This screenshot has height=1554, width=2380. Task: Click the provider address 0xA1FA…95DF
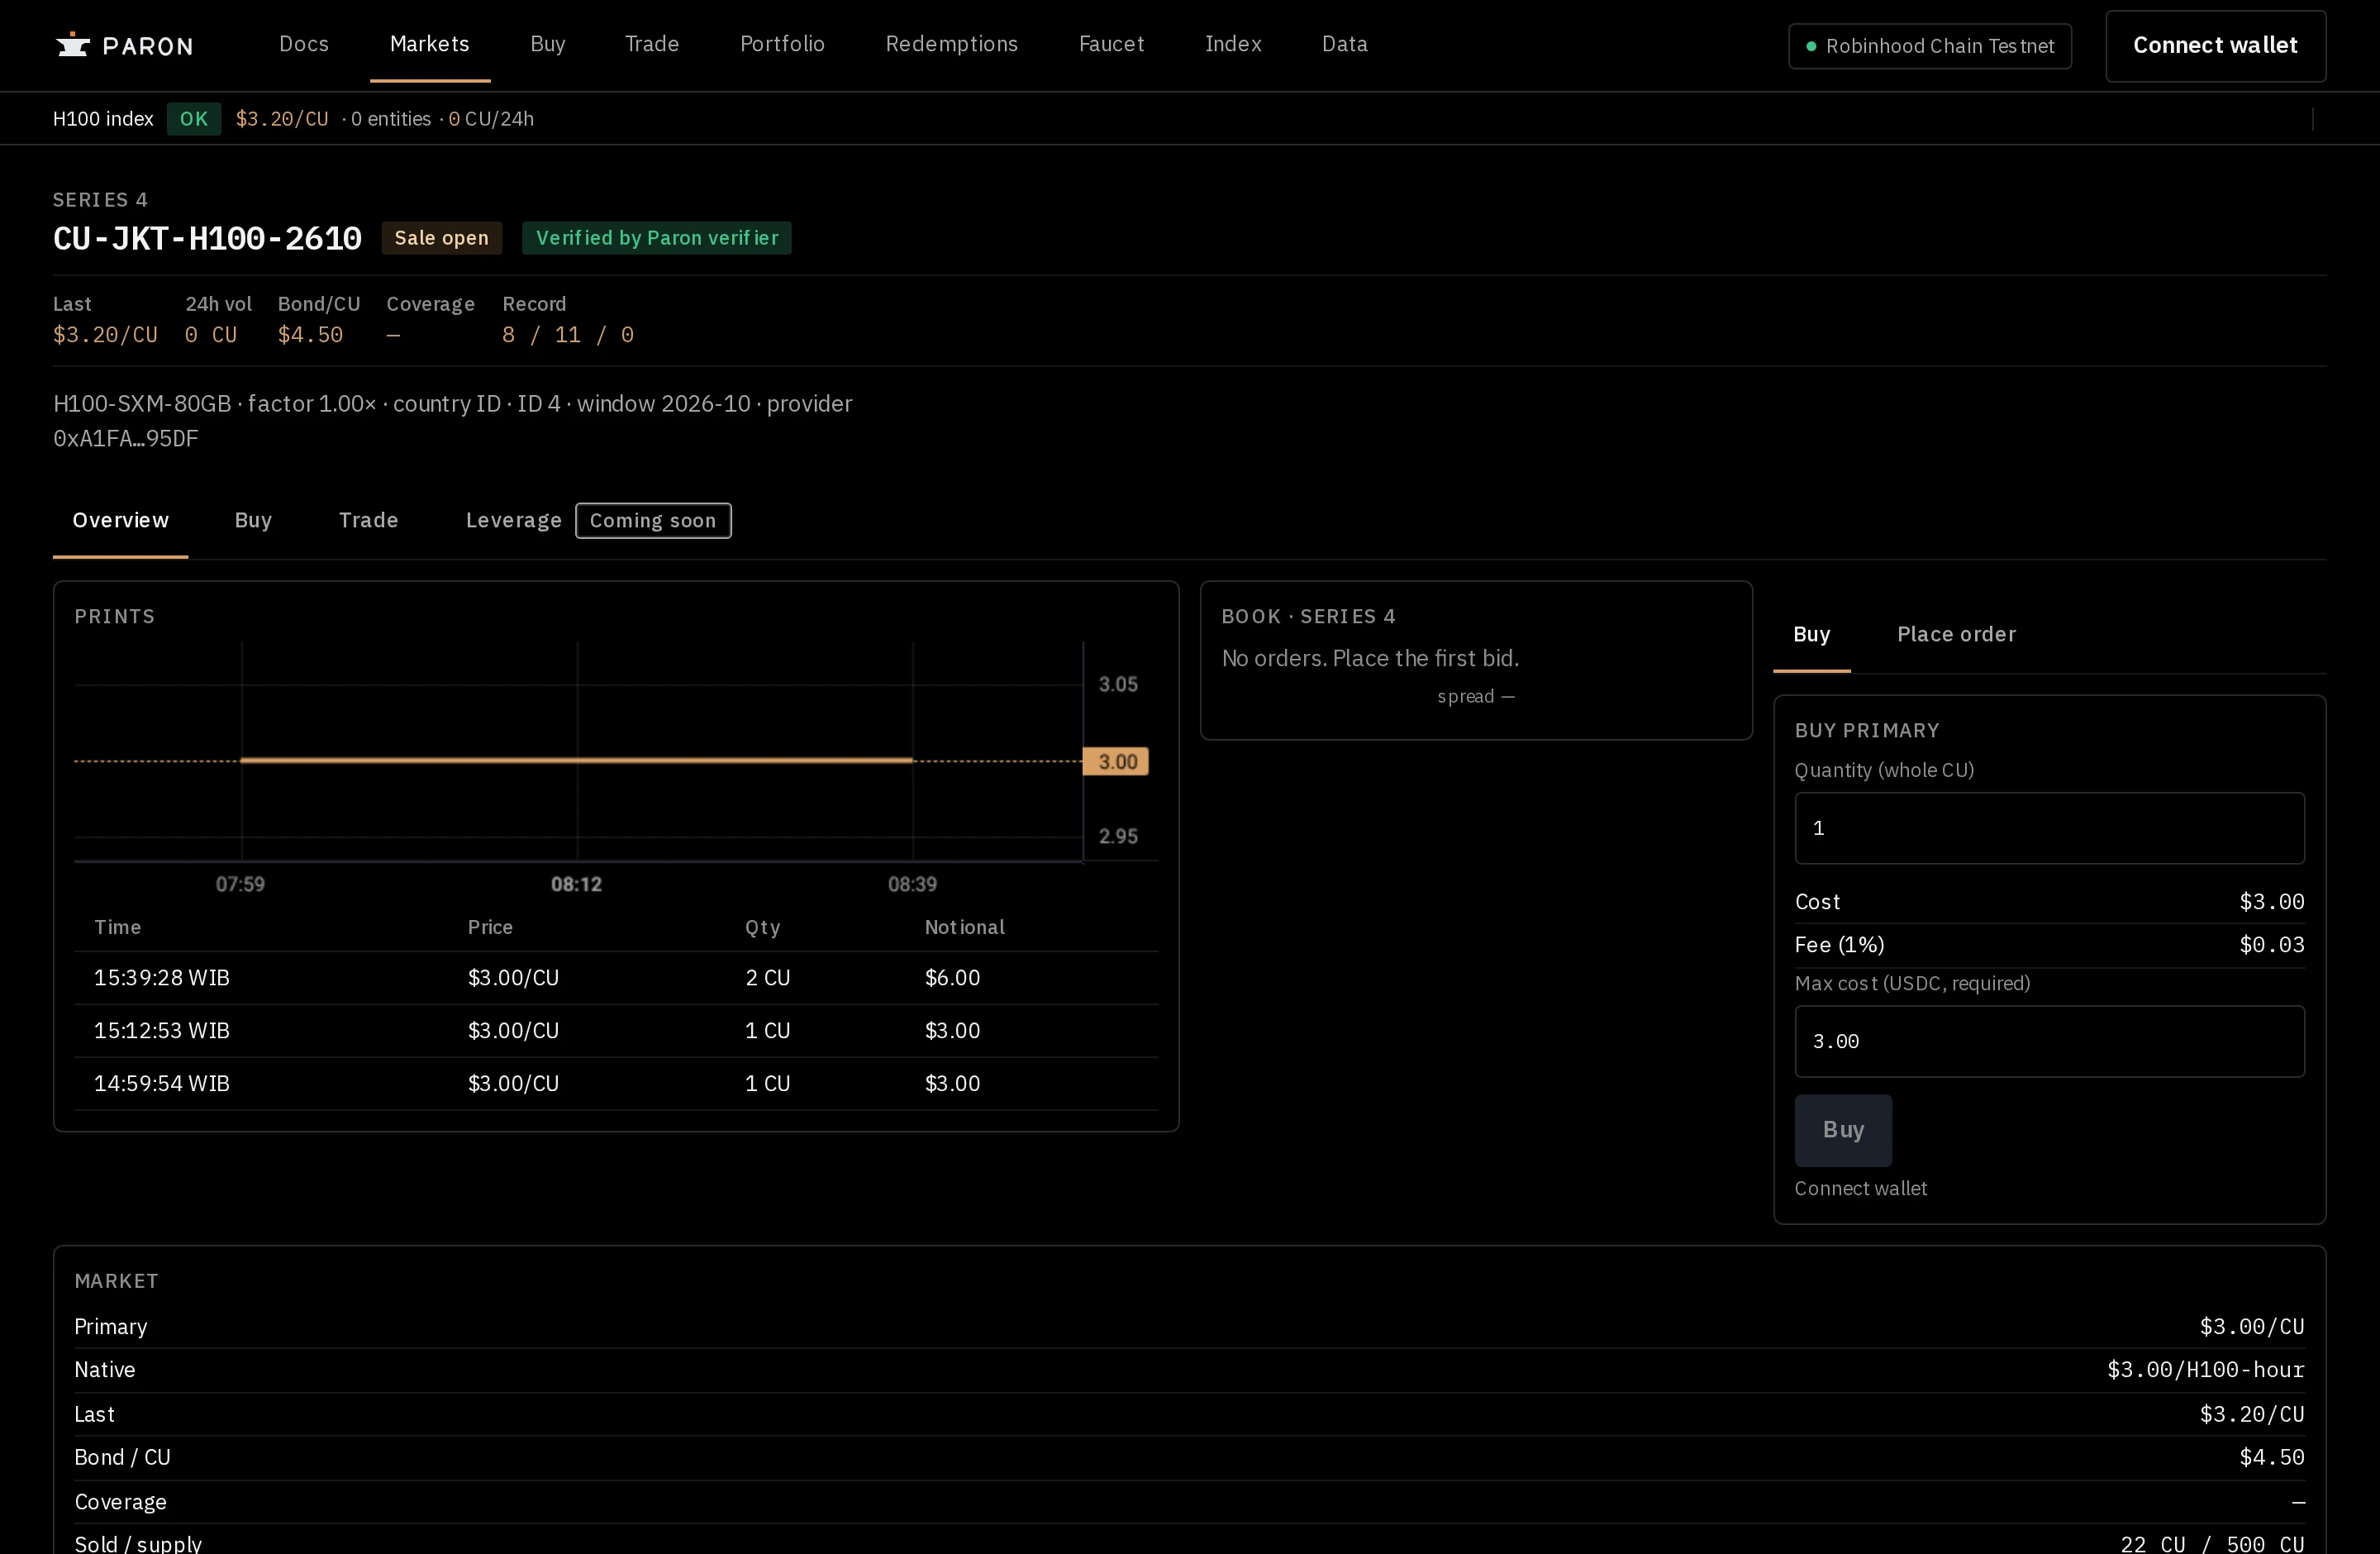pos(126,439)
